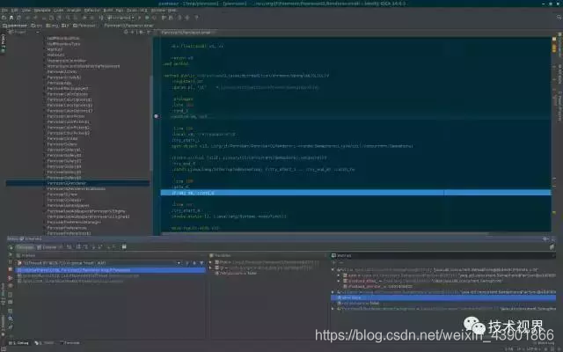Screen dimensions: 563x352
Task: Click next frame down arrow in Frames
Action: point(194,263)
